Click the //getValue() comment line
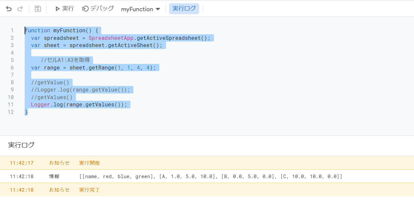Screen dimensions: 414x216 [x=50, y=83]
